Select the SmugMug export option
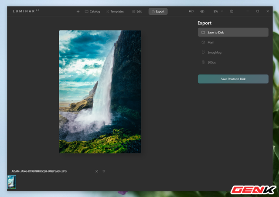 pyautogui.click(x=233, y=52)
